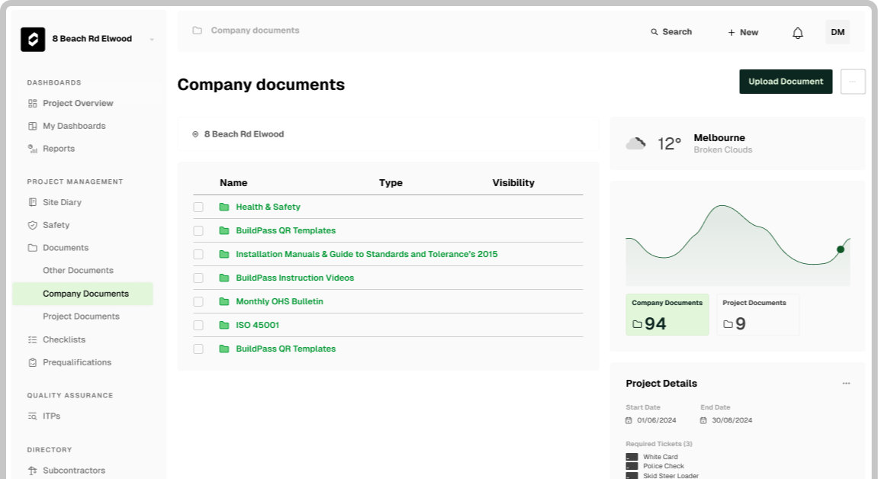Open the ISO 45001 folder
Screen dimensions: 878x479
point(258,325)
